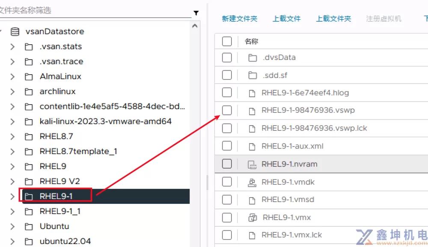Click the filter funnel icon
428x247 pixels.
pos(196,13)
